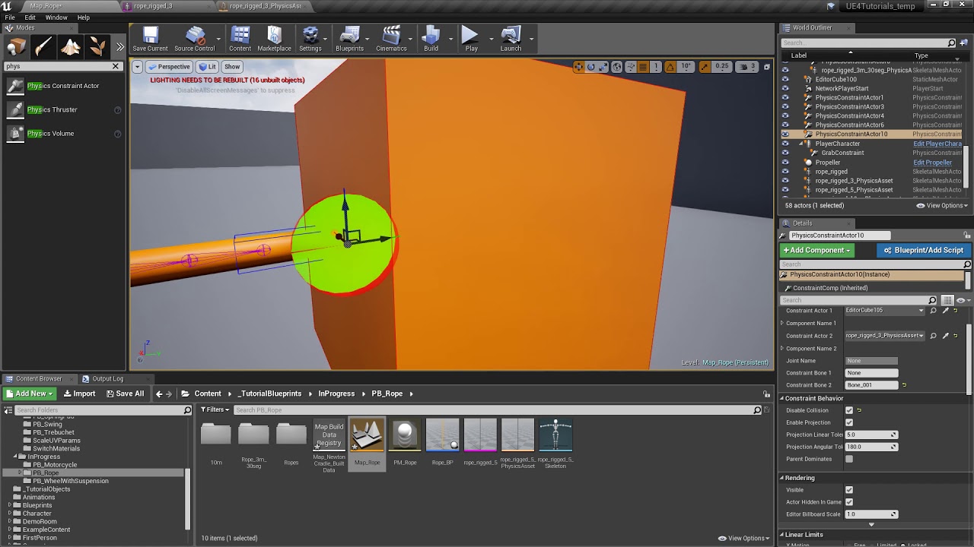Toggle the Enable Projection checkbox
Image resolution: width=974 pixels, height=547 pixels.
tap(849, 422)
